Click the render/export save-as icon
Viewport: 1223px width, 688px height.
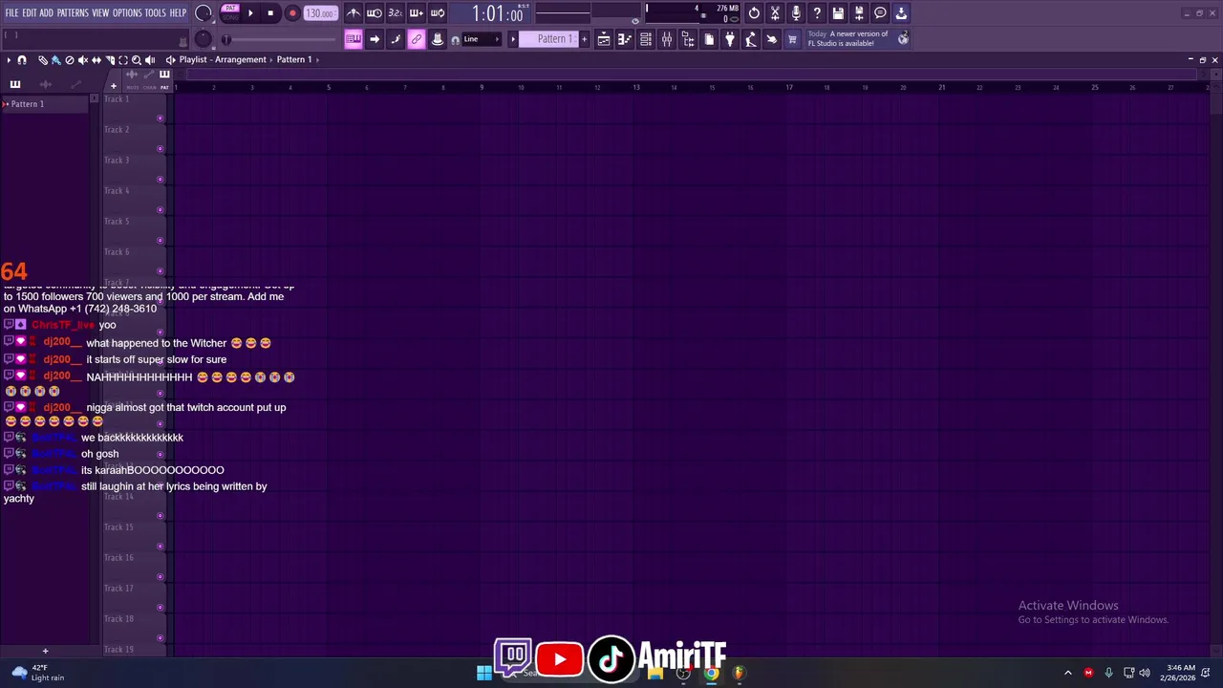pyautogui.click(x=860, y=13)
